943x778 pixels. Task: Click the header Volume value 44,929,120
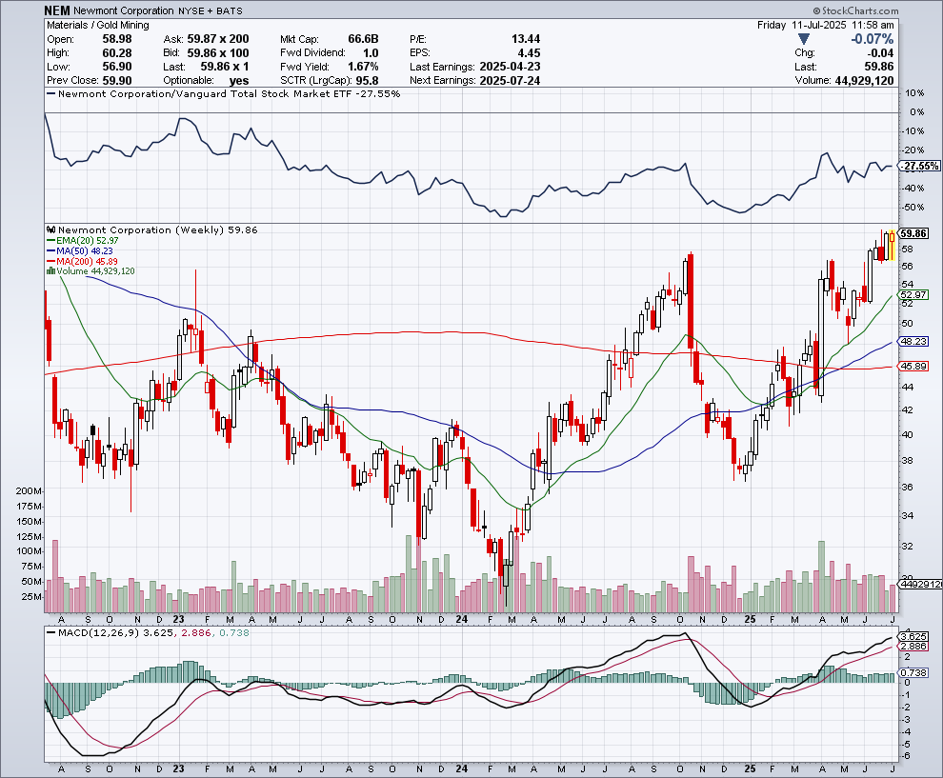pos(864,81)
